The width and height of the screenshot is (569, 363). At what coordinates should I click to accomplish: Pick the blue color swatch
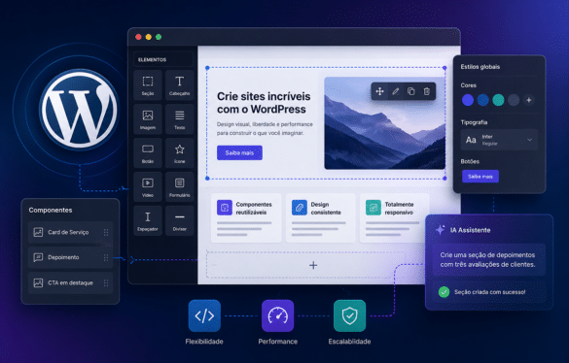[483, 100]
